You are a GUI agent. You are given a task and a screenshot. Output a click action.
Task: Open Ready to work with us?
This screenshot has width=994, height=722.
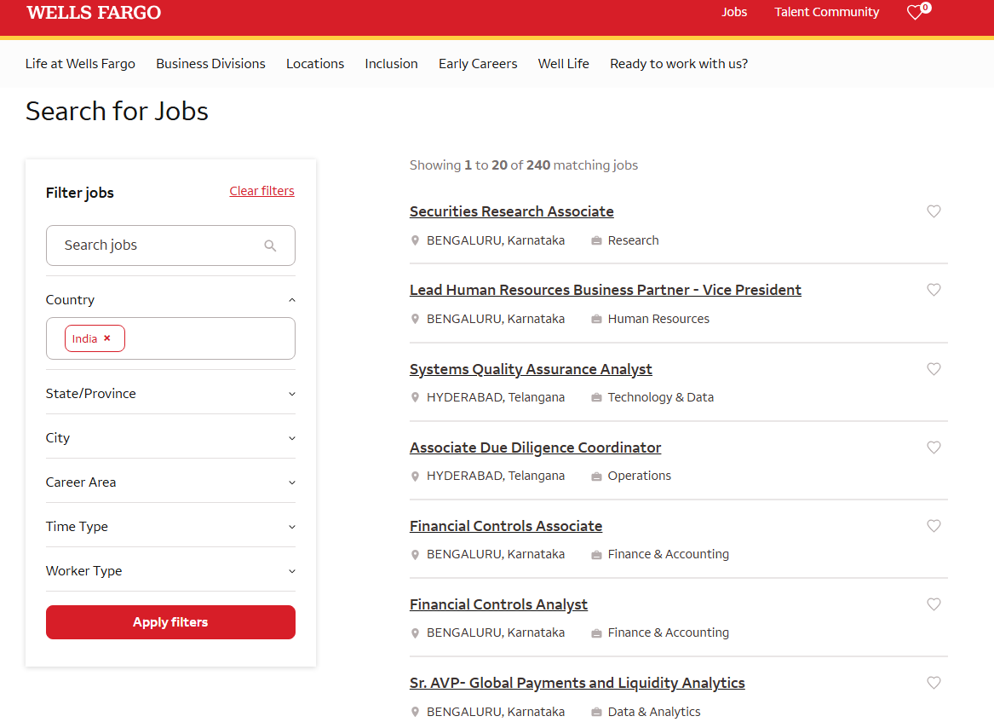tap(679, 63)
